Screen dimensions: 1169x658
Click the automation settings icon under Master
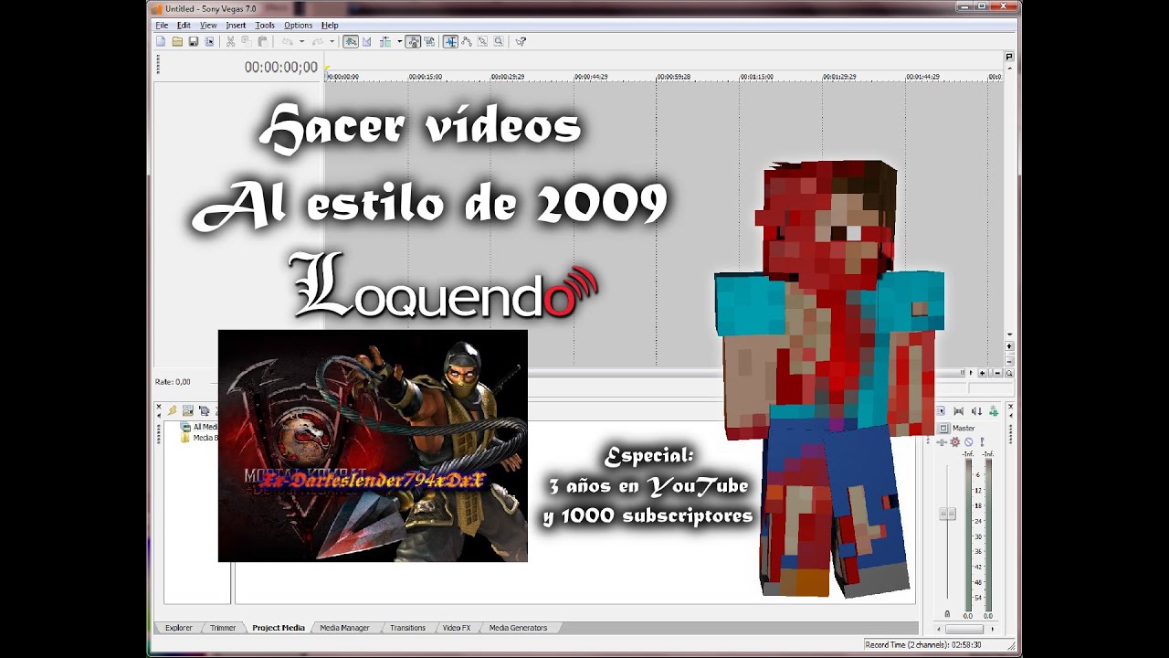coord(942,442)
